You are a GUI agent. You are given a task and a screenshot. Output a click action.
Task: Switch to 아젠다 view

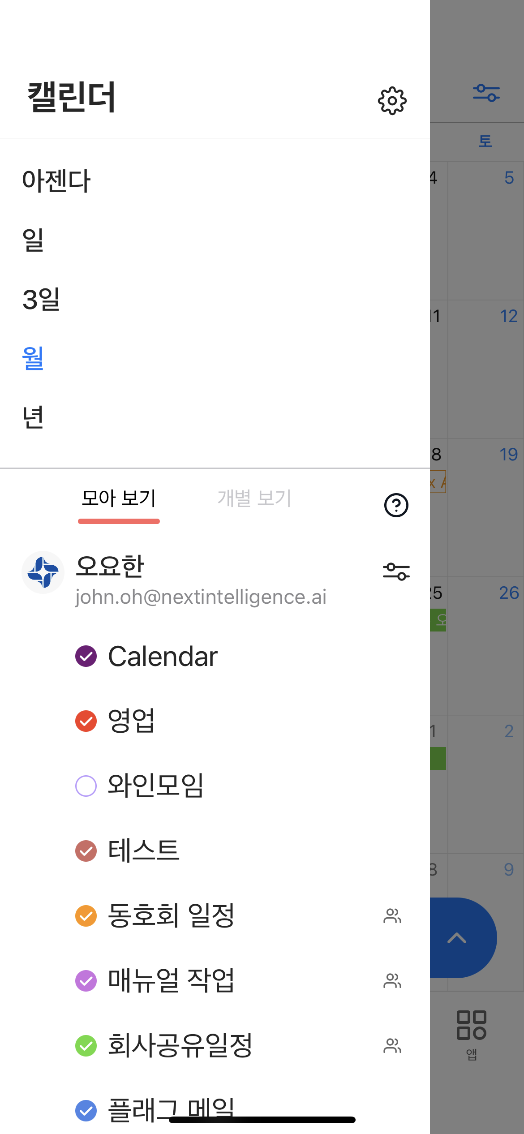coord(56,181)
